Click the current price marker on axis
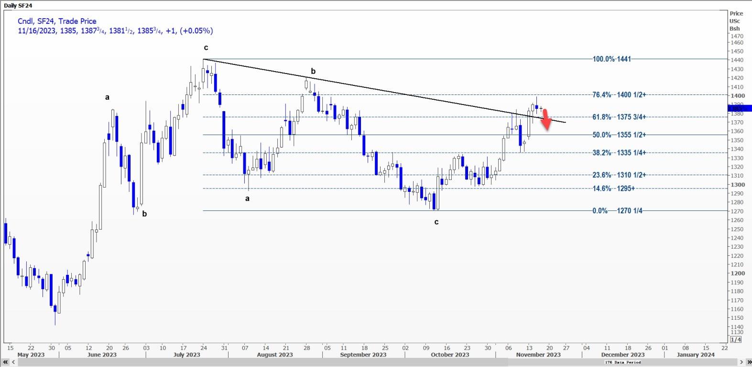This screenshot has height=367, width=752. pos(740,108)
